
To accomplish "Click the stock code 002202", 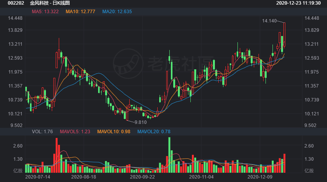I will pyautogui.click(x=16, y=3).
